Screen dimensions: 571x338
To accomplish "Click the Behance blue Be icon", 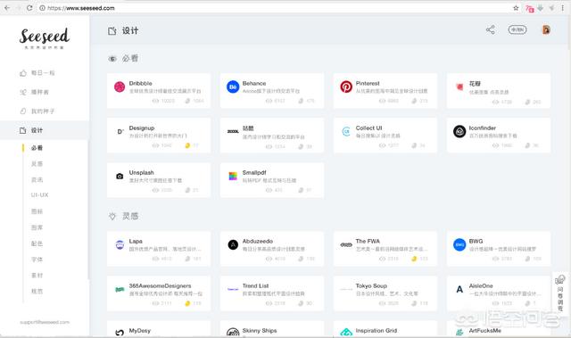I will click(x=233, y=87).
